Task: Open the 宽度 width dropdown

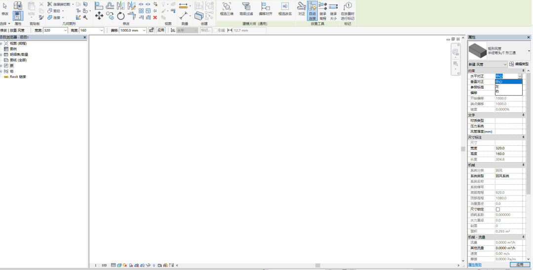Action: tap(65, 31)
